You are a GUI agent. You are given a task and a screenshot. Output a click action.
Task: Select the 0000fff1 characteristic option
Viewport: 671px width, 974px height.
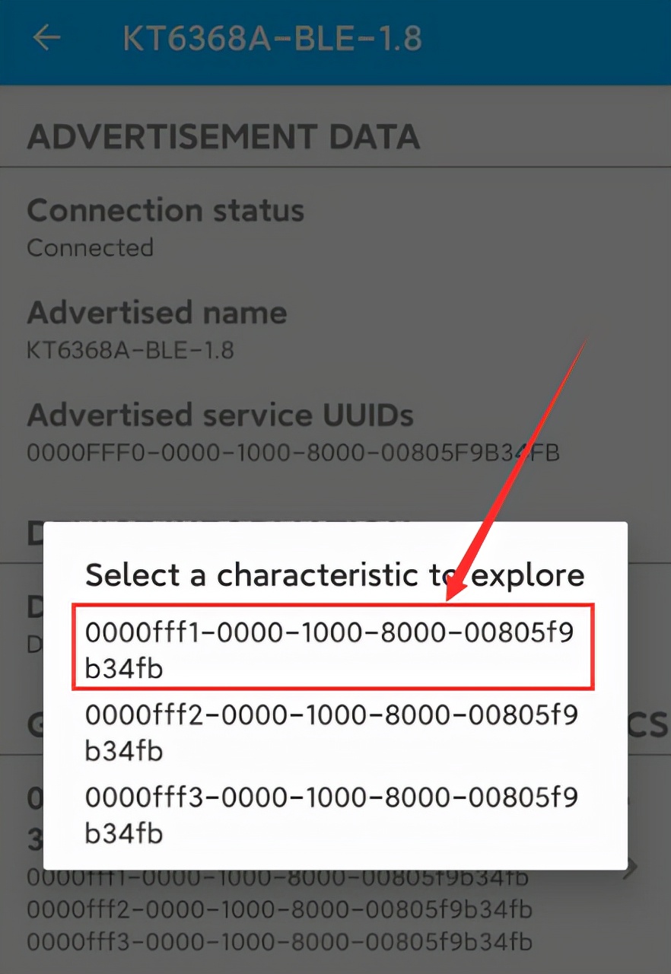click(x=332, y=648)
